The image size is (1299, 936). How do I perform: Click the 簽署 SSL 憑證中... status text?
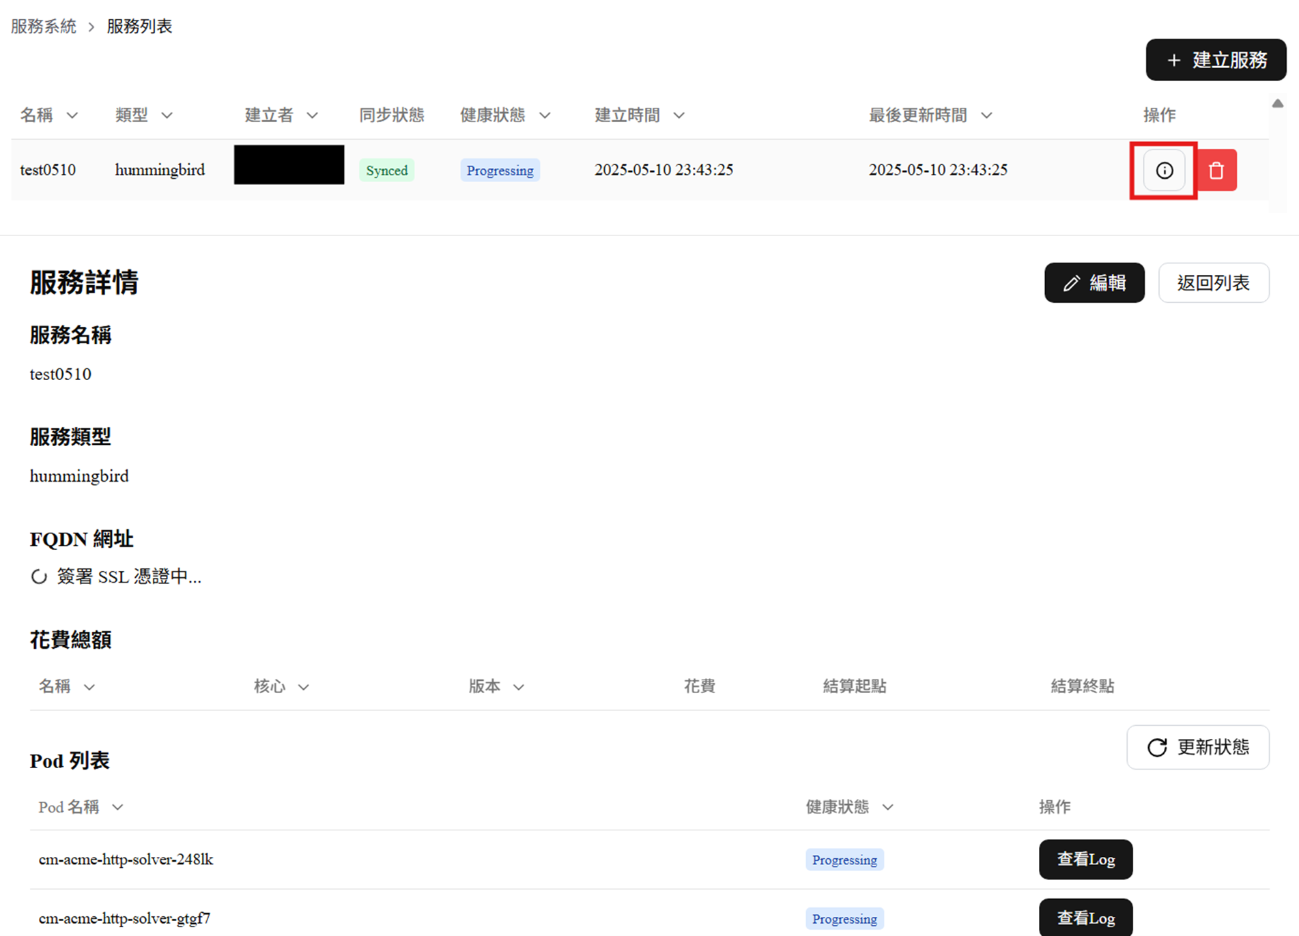click(129, 577)
